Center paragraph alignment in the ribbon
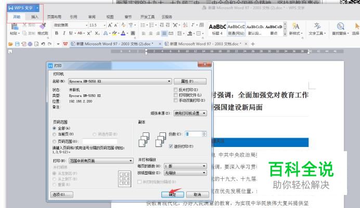The width and height of the screenshot is (360, 208). (x=151, y=33)
